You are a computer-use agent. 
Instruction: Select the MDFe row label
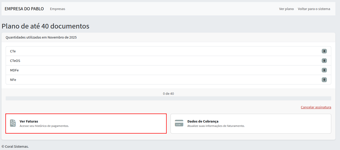click(14, 70)
